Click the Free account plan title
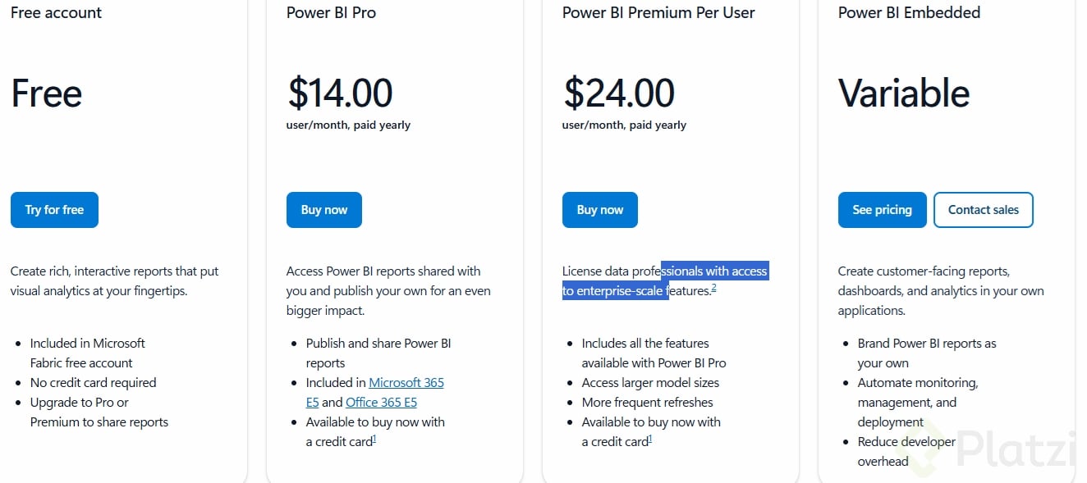Screen dimensions: 1087x483 pyautogui.click(x=56, y=12)
